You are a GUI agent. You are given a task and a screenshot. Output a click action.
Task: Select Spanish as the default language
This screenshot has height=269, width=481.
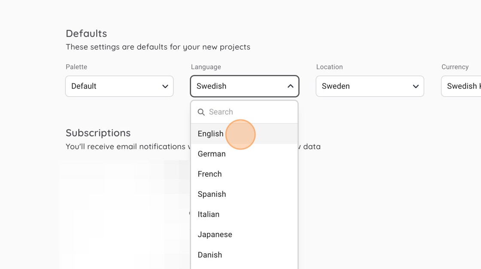pyautogui.click(x=212, y=194)
